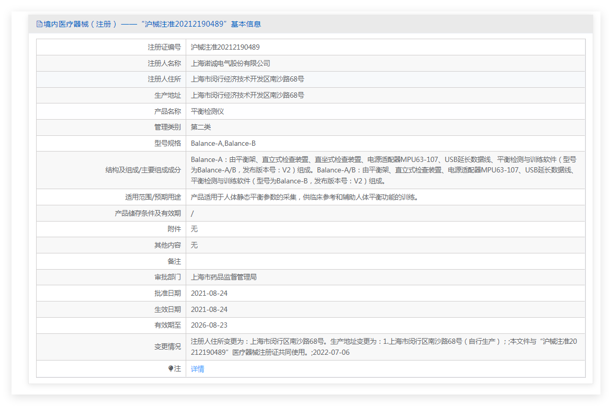612x406 pixels.
Task: Click the 注册人住所 address value
Action: click(x=247, y=79)
